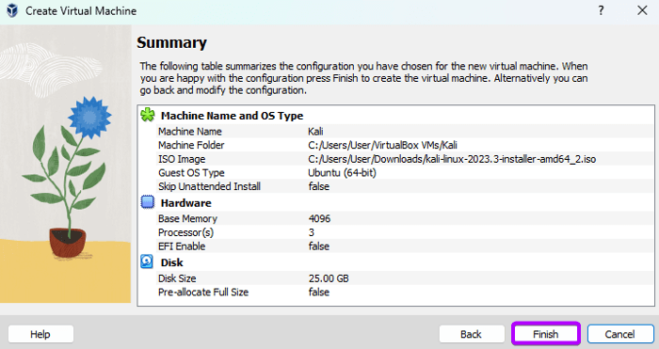This screenshot has width=659, height=349.
Task: Click the Base Memory label
Action: click(x=187, y=219)
